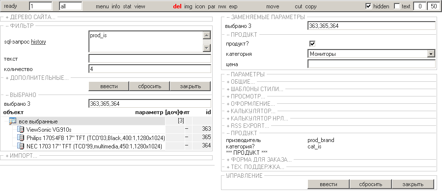
Task: Collapse the ФИЛЬТР section
Action: point(20,26)
